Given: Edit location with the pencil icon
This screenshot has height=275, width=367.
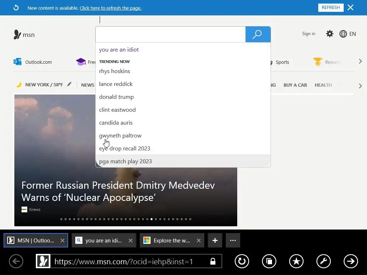Looking at the screenshot, I should point(69,85).
